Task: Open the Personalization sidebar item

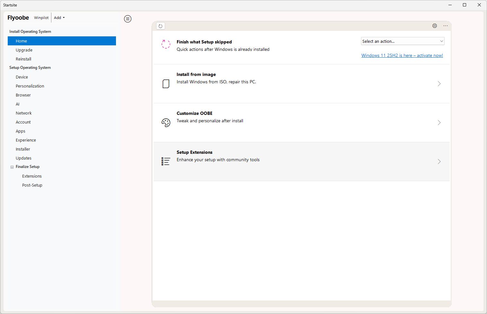Action: pyautogui.click(x=30, y=86)
